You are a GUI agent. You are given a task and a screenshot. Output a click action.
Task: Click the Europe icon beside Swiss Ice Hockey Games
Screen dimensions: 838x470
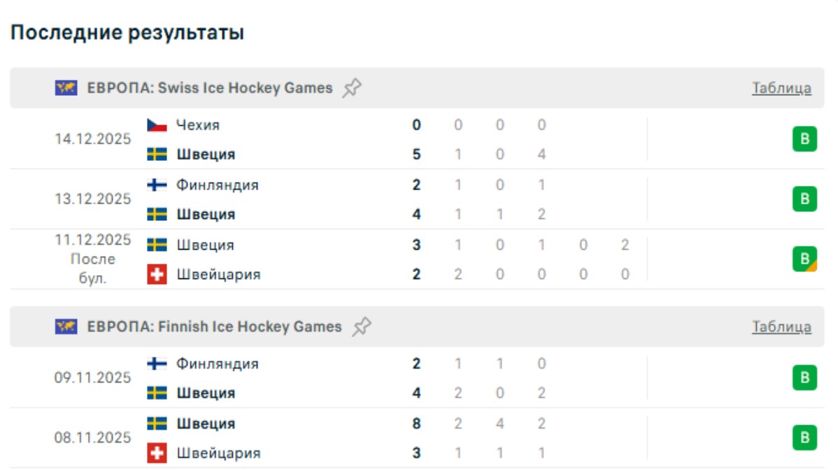click(x=66, y=88)
